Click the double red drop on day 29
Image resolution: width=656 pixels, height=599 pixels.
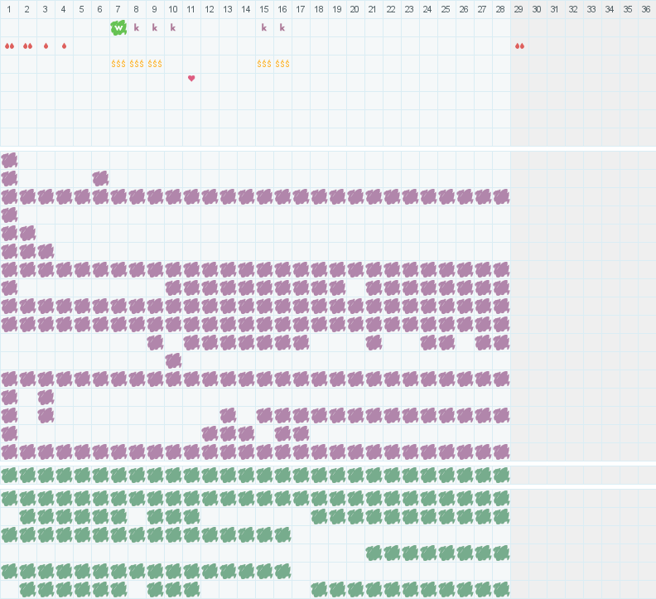point(519,46)
